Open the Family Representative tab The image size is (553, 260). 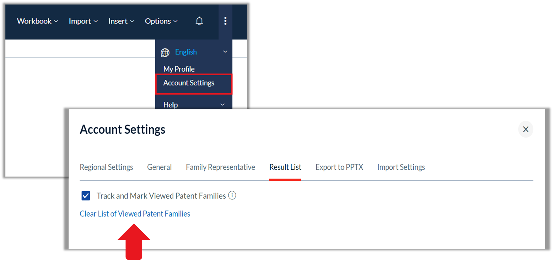pyautogui.click(x=220, y=167)
